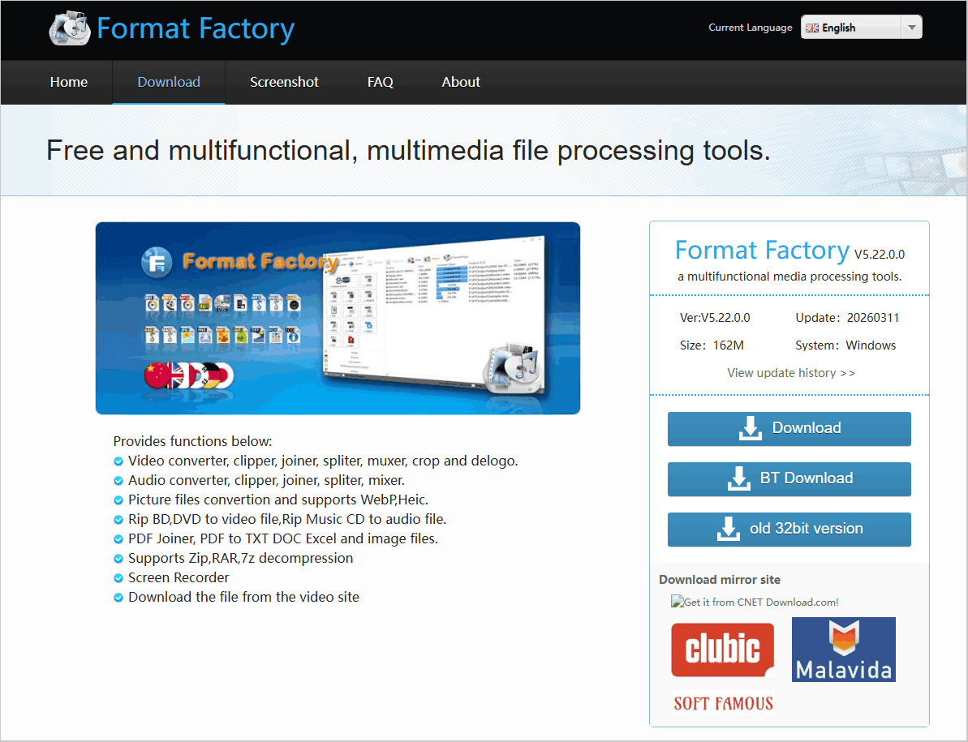
Task: Click the BT Download button
Action: point(789,479)
